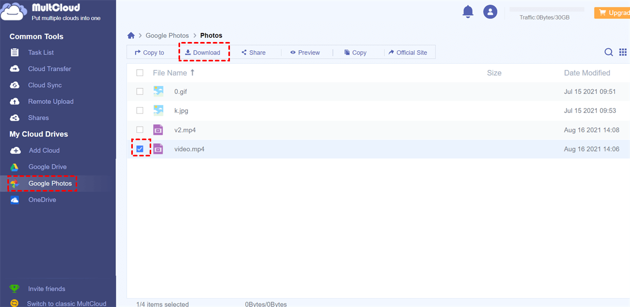Click the Cloud Transfer icon
This screenshot has height=307, width=630.
(15, 69)
